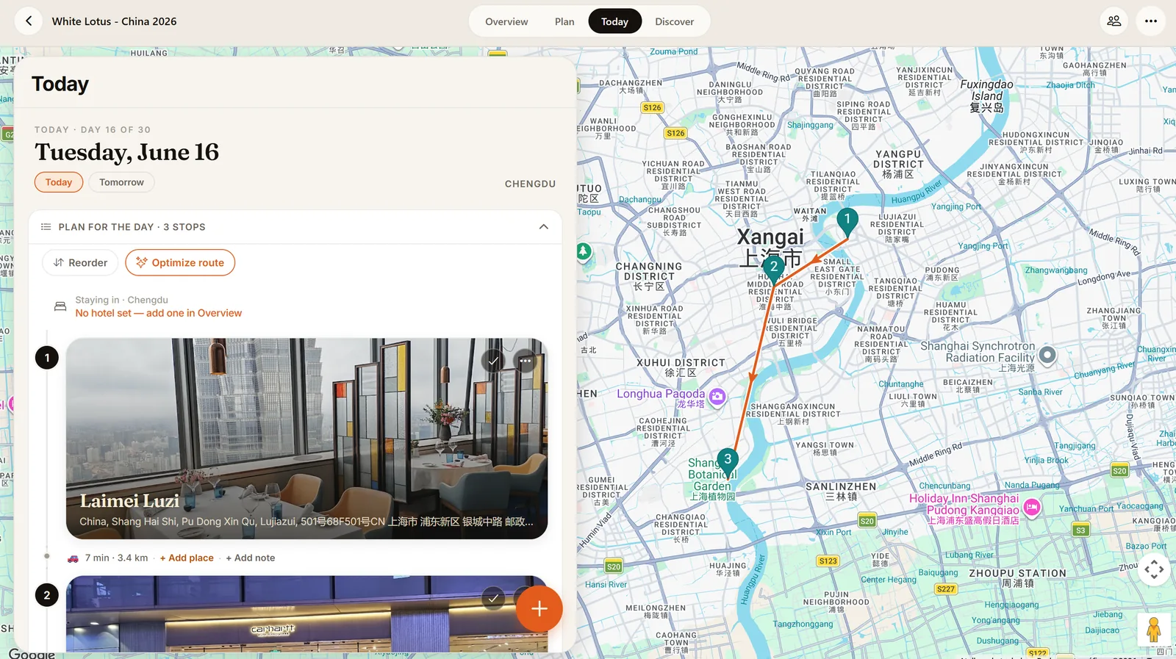Open the trip collaborators icon
Screen dimensions: 1176x659
(1114, 21)
